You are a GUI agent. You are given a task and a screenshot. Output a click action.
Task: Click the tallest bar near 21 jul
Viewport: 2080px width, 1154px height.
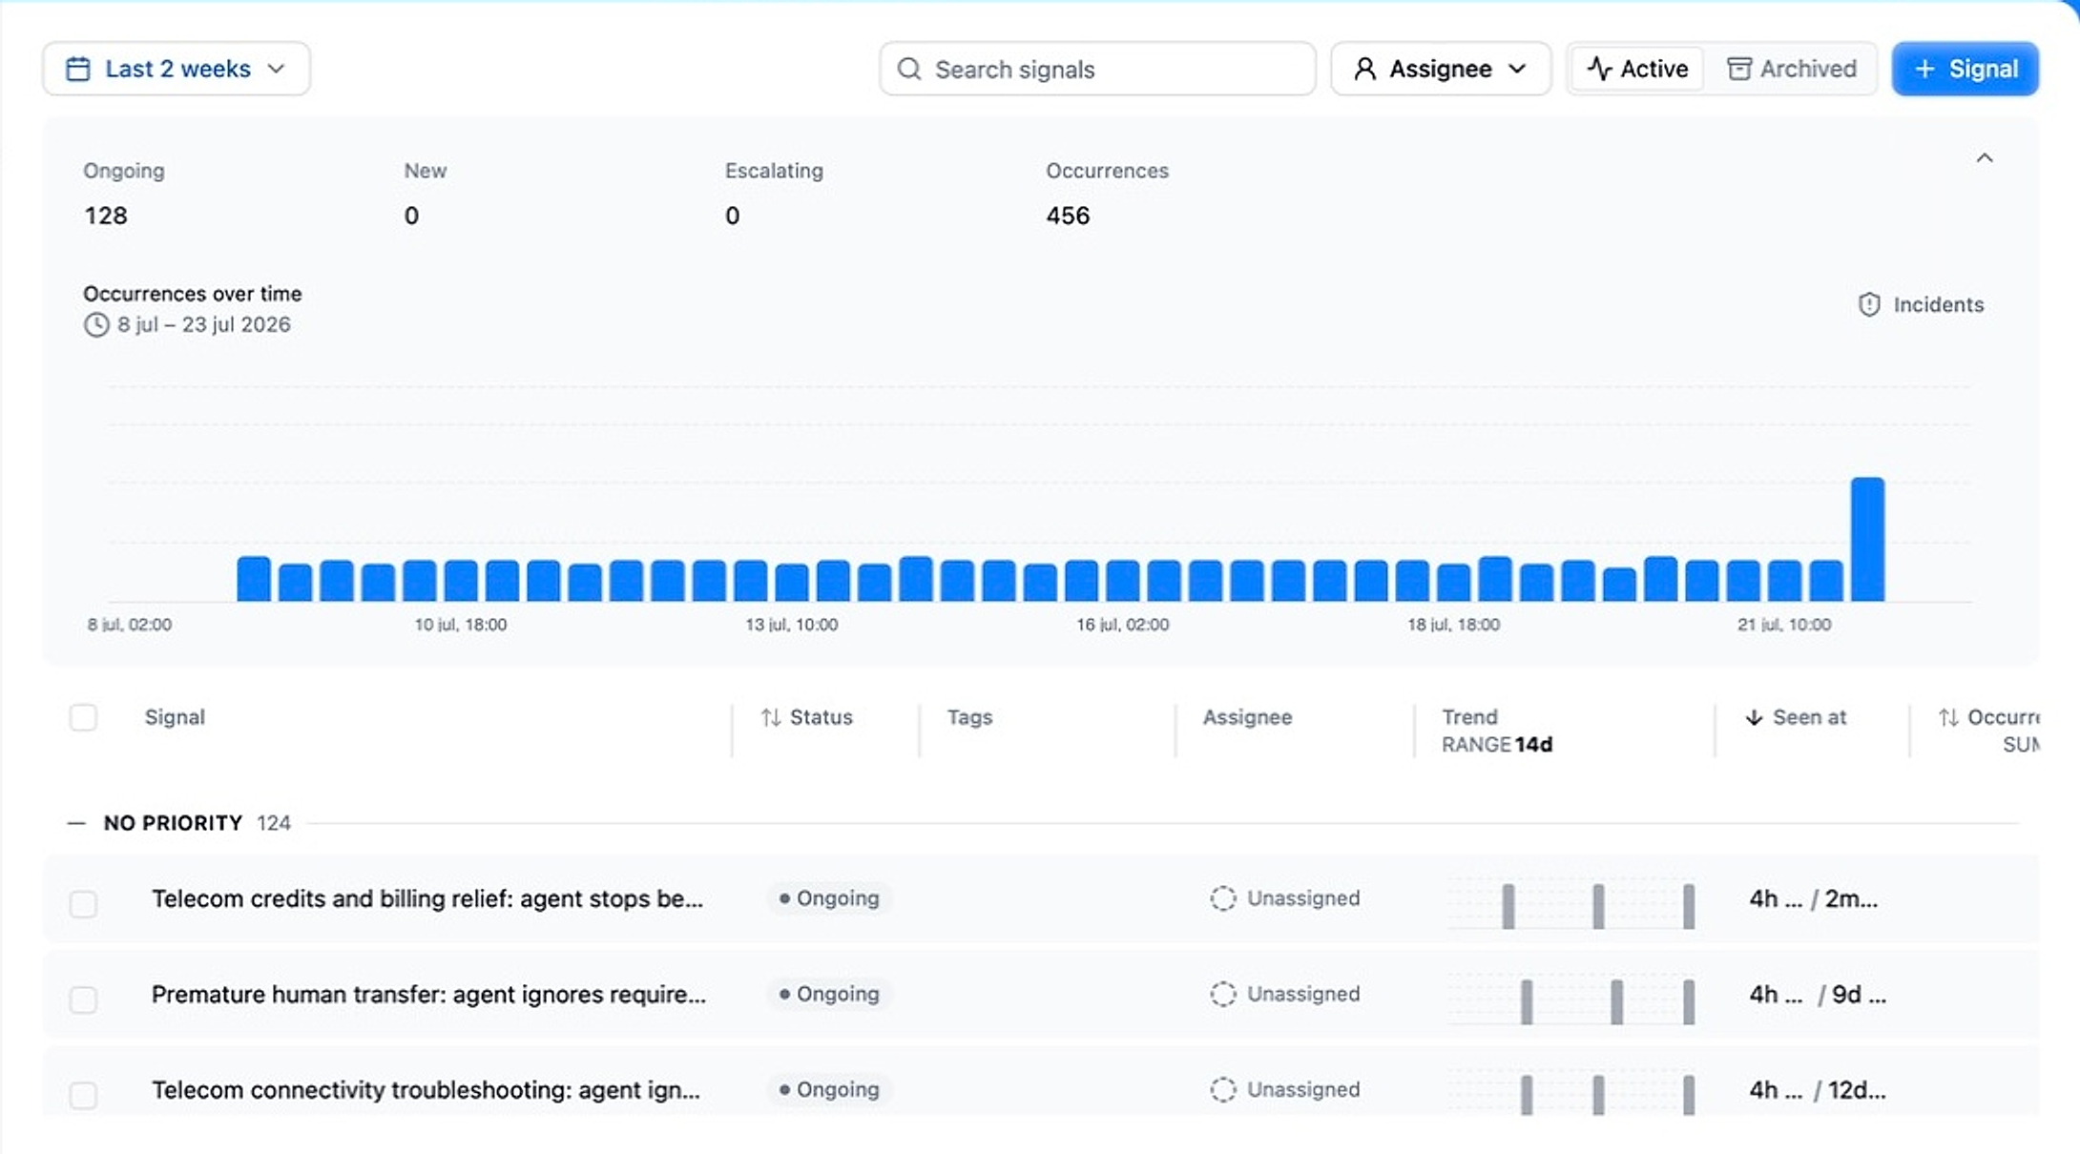click(1867, 539)
